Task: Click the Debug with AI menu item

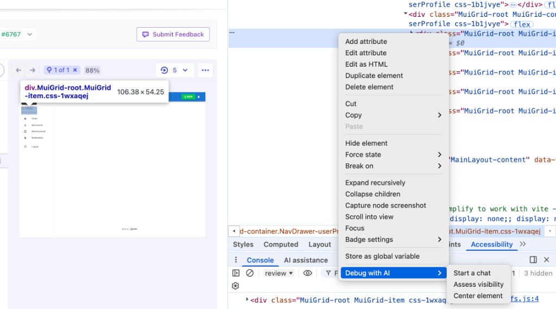Action: pos(393,273)
